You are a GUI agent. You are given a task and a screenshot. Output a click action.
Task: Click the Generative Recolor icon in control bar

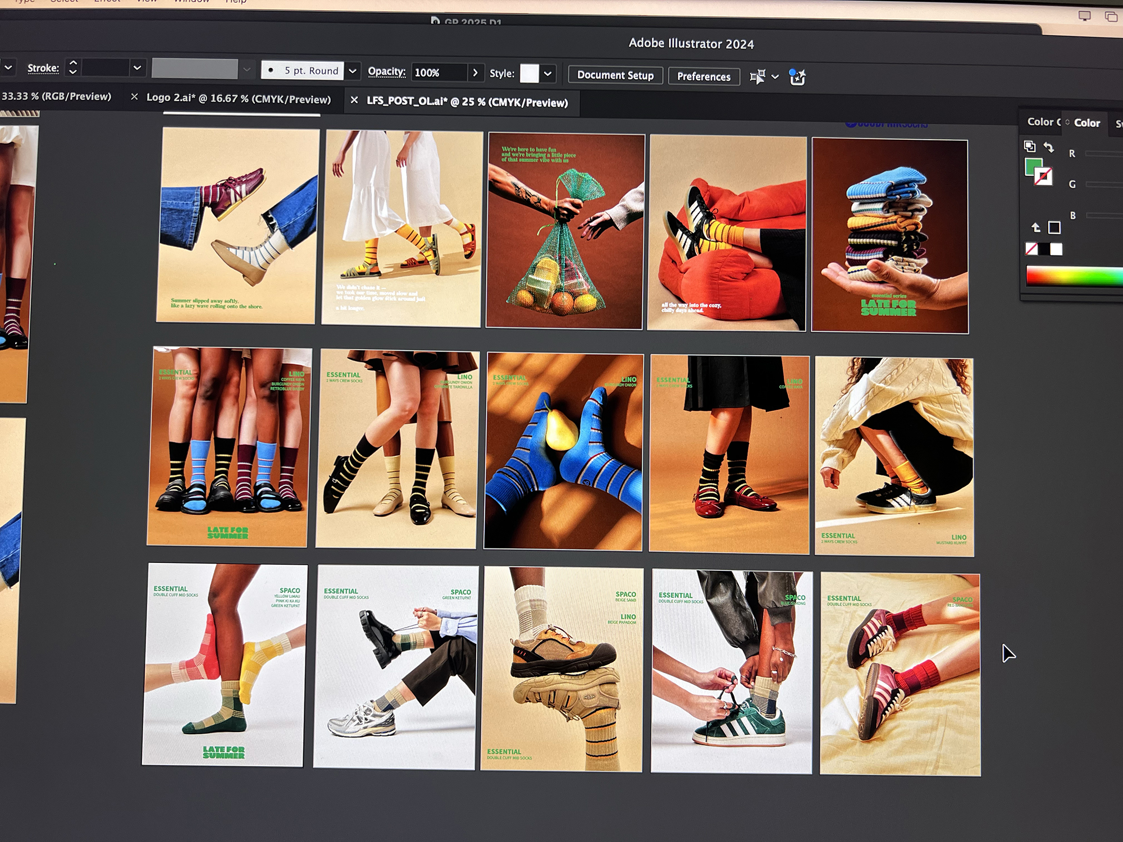tap(797, 77)
